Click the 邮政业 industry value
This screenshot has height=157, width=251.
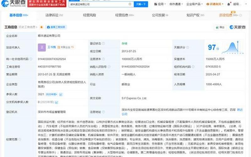[126, 84]
